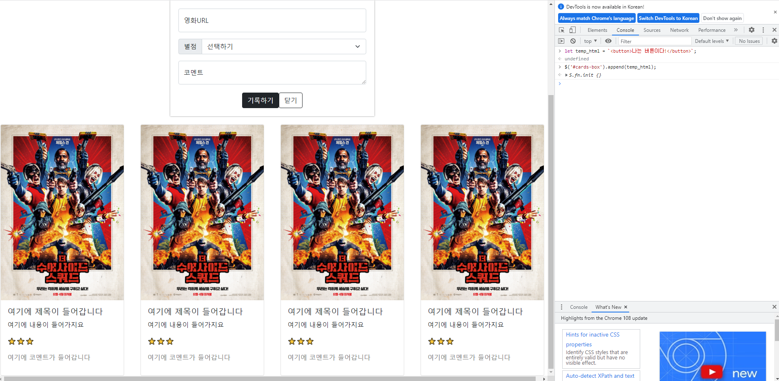Click the text Highlights from the Chrome 108 update
Viewport: 779px width, 381px height.
pos(604,318)
